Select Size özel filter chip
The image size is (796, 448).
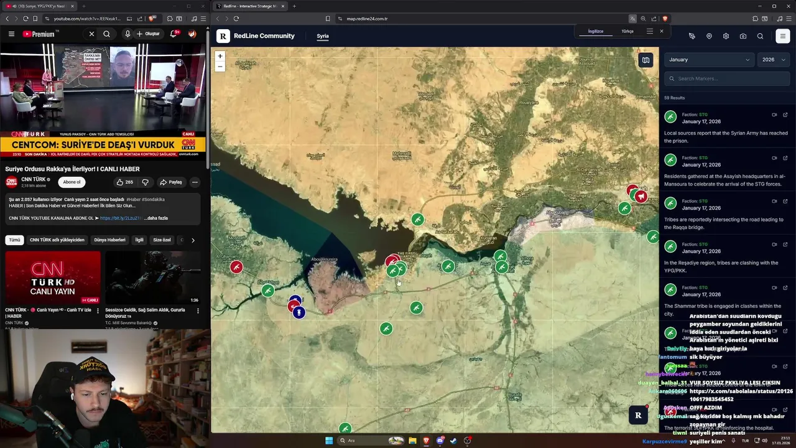pos(162,240)
